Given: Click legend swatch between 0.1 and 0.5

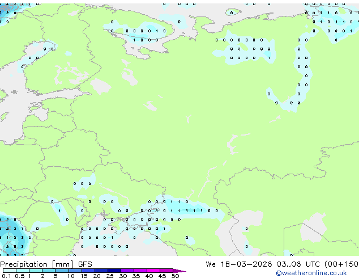Looking at the screenshot, I should pyautogui.click(x=10, y=271).
